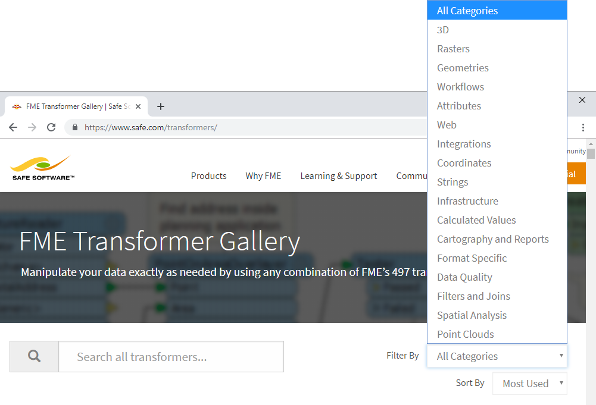Collapse the All Categories filter dropdown
596x405 pixels.
497,356
